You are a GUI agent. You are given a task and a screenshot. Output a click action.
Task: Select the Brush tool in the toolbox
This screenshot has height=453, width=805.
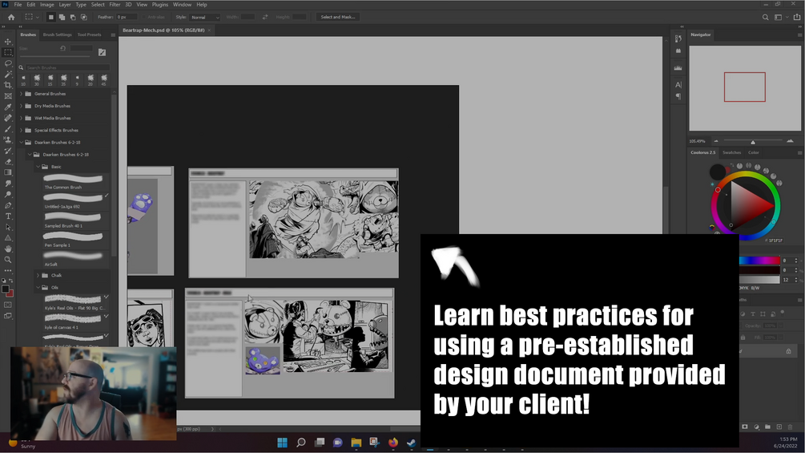(x=8, y=129)
